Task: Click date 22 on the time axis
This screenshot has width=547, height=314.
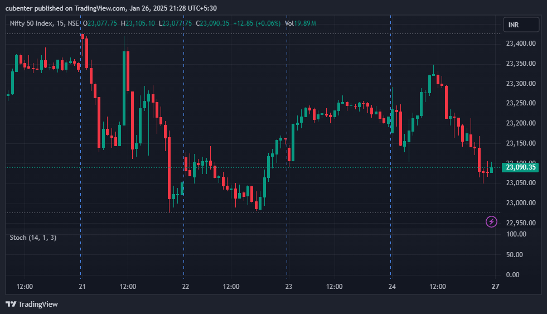Action: click(185, 287)
